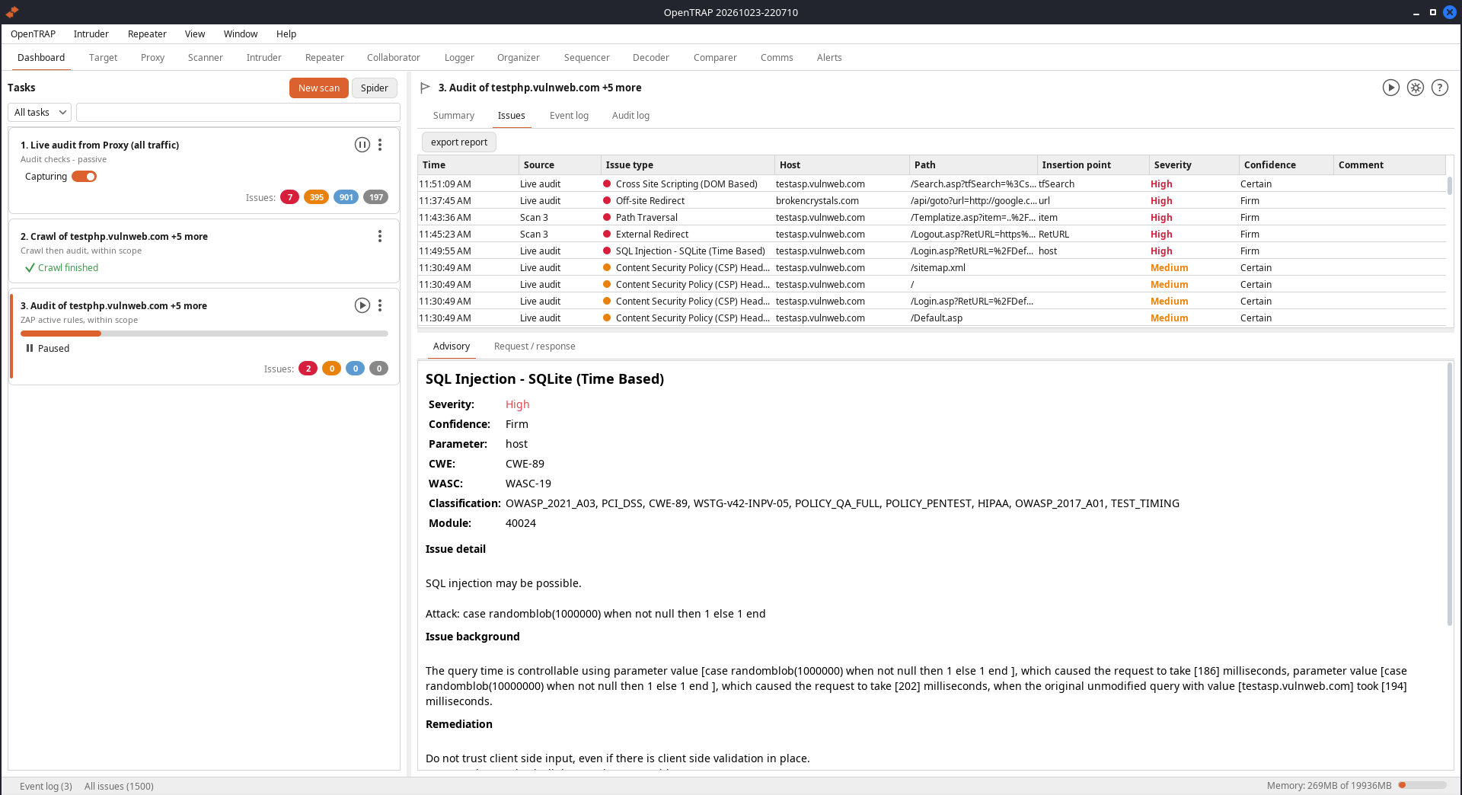Click the Paused status indicator

[47, 348]
